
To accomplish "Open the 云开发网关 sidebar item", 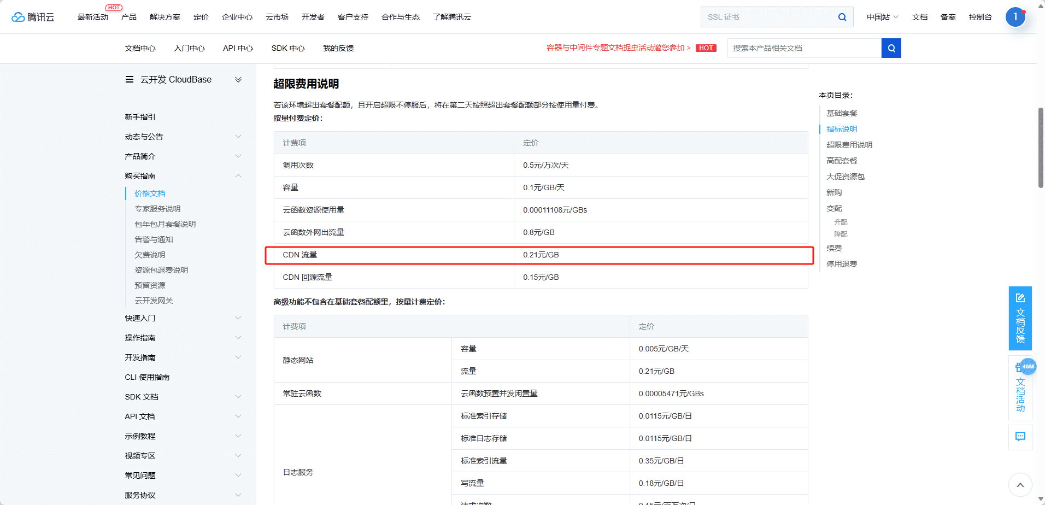I will (154, 301).
